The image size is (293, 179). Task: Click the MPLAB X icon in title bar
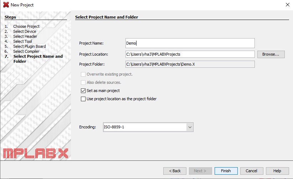6,5
